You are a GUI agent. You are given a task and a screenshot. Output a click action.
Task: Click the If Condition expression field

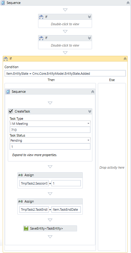coord(65,74)
